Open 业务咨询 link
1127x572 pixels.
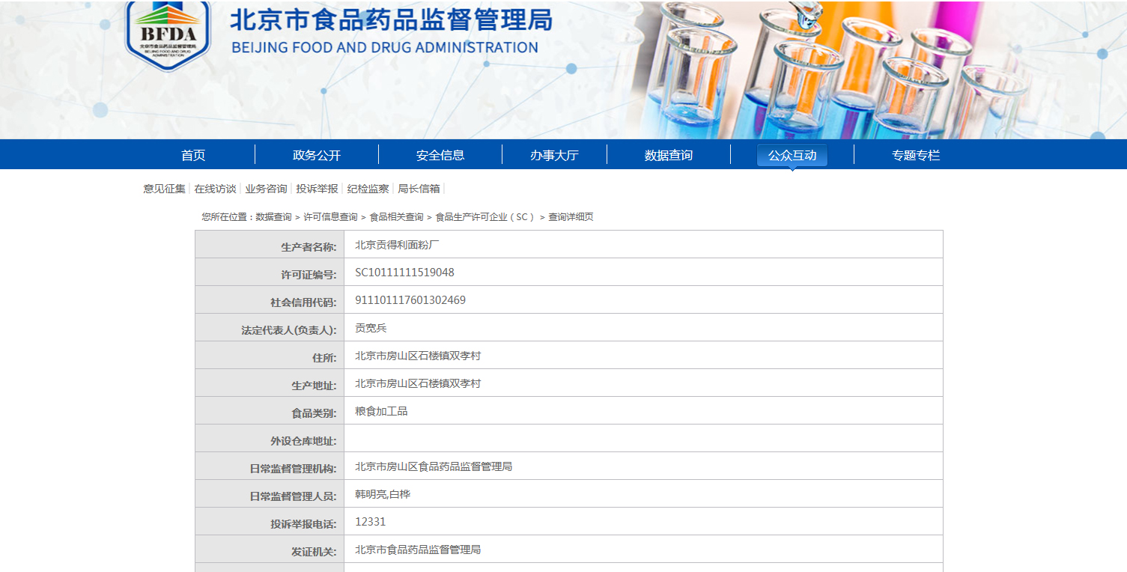point(266,189)
